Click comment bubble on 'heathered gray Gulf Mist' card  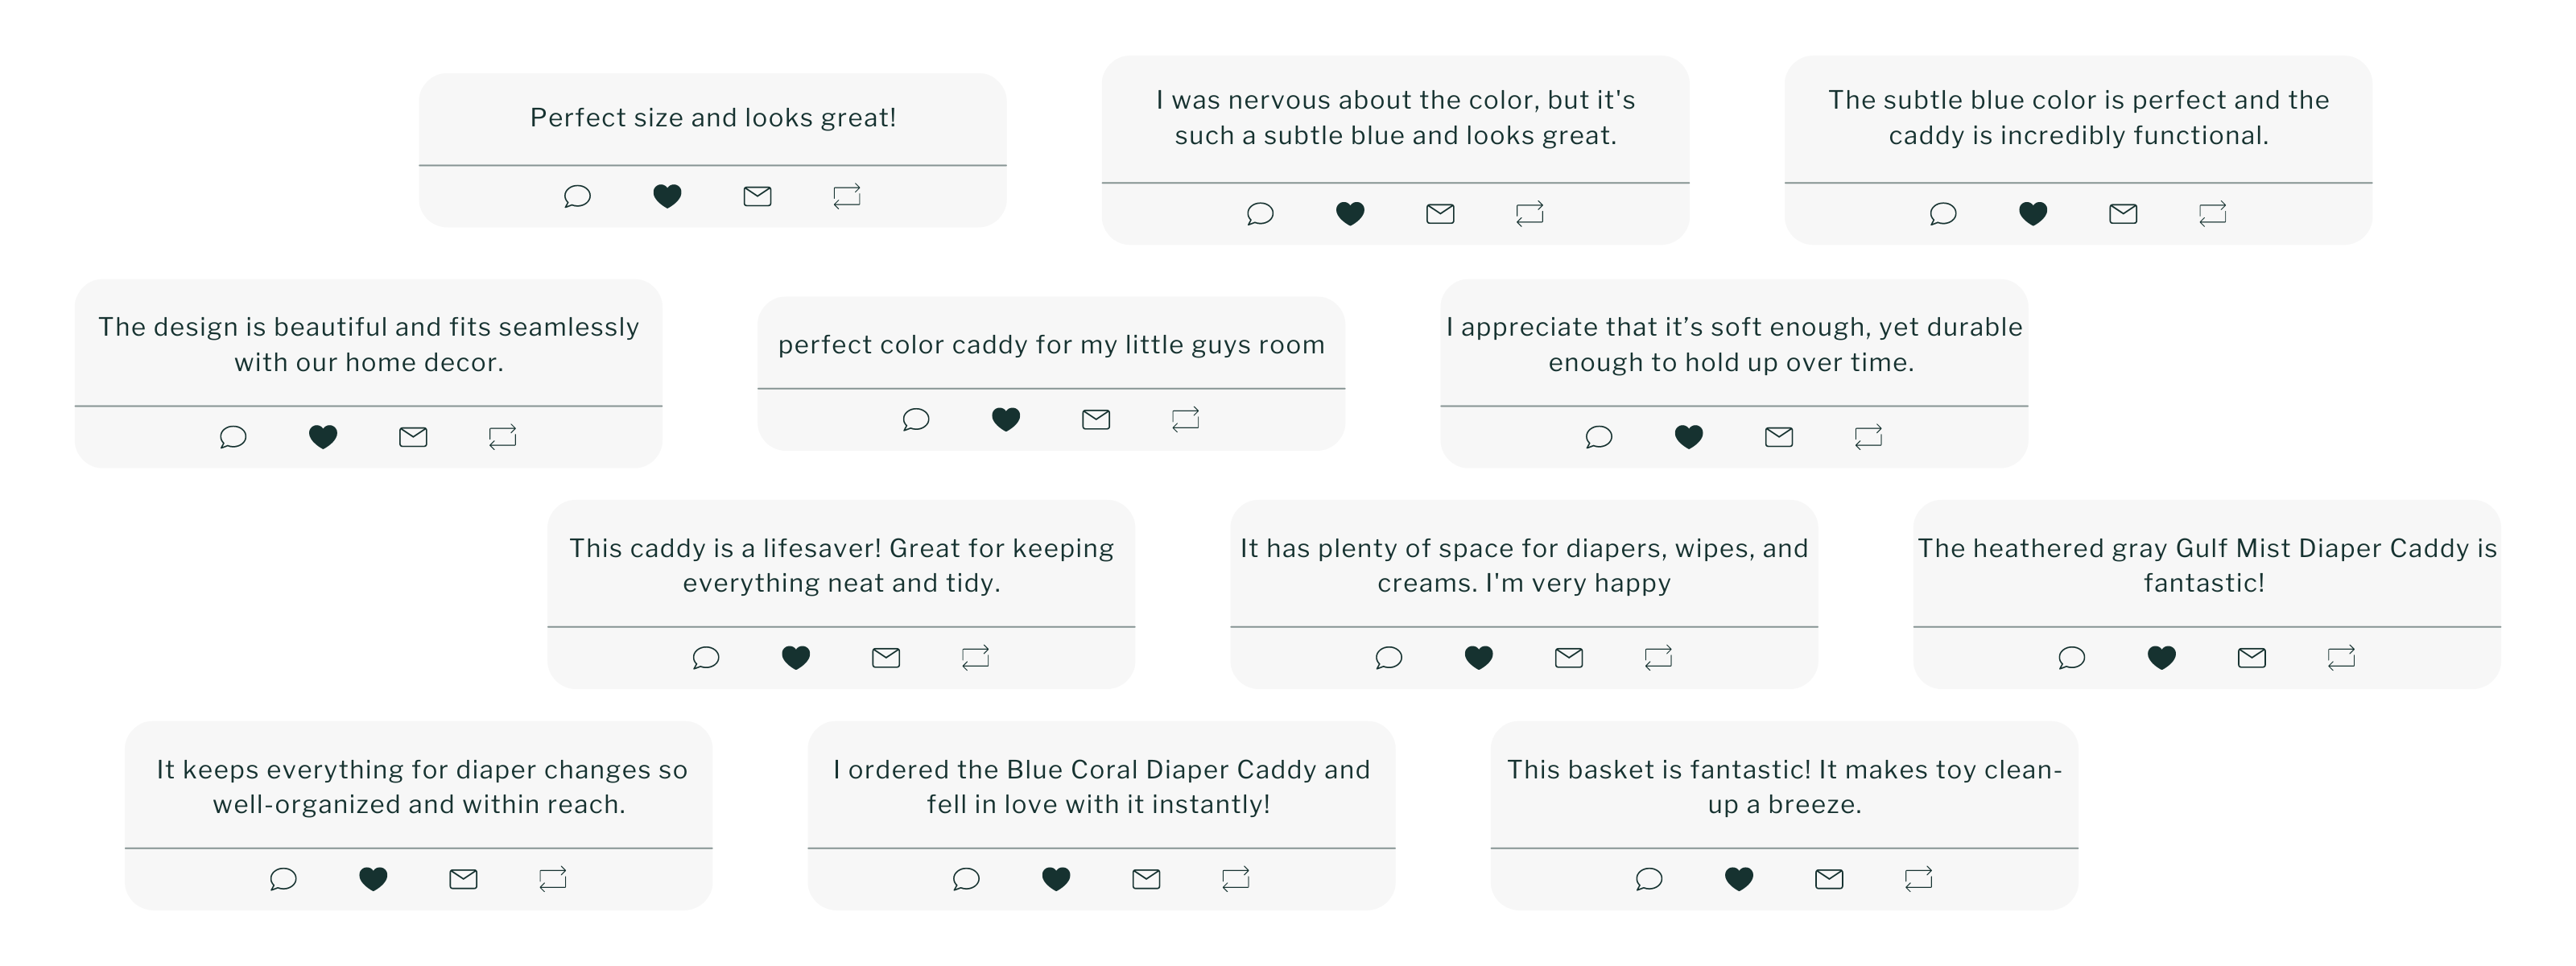tap(2072, 657)
